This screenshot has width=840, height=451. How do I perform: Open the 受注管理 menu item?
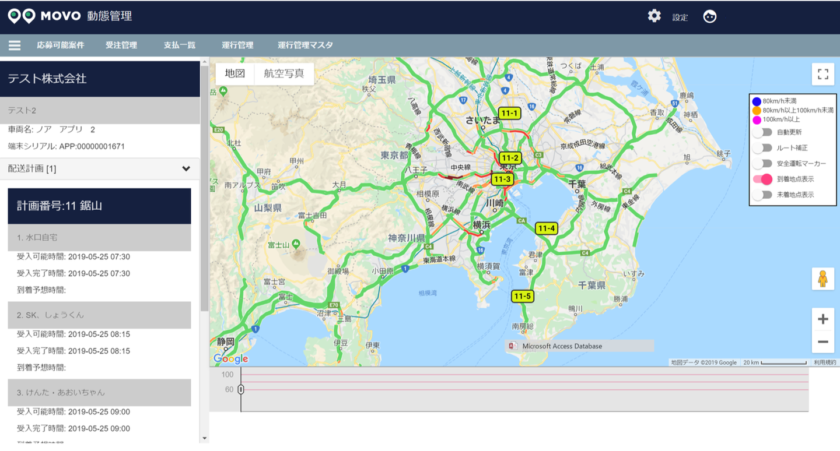pos(121,45)
